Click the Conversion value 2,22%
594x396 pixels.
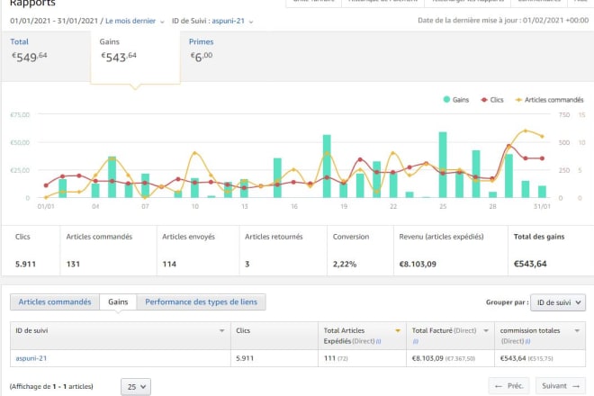click(345, 264)
